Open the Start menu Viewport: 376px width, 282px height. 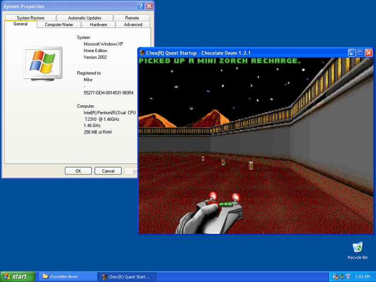tap(17, 276)
